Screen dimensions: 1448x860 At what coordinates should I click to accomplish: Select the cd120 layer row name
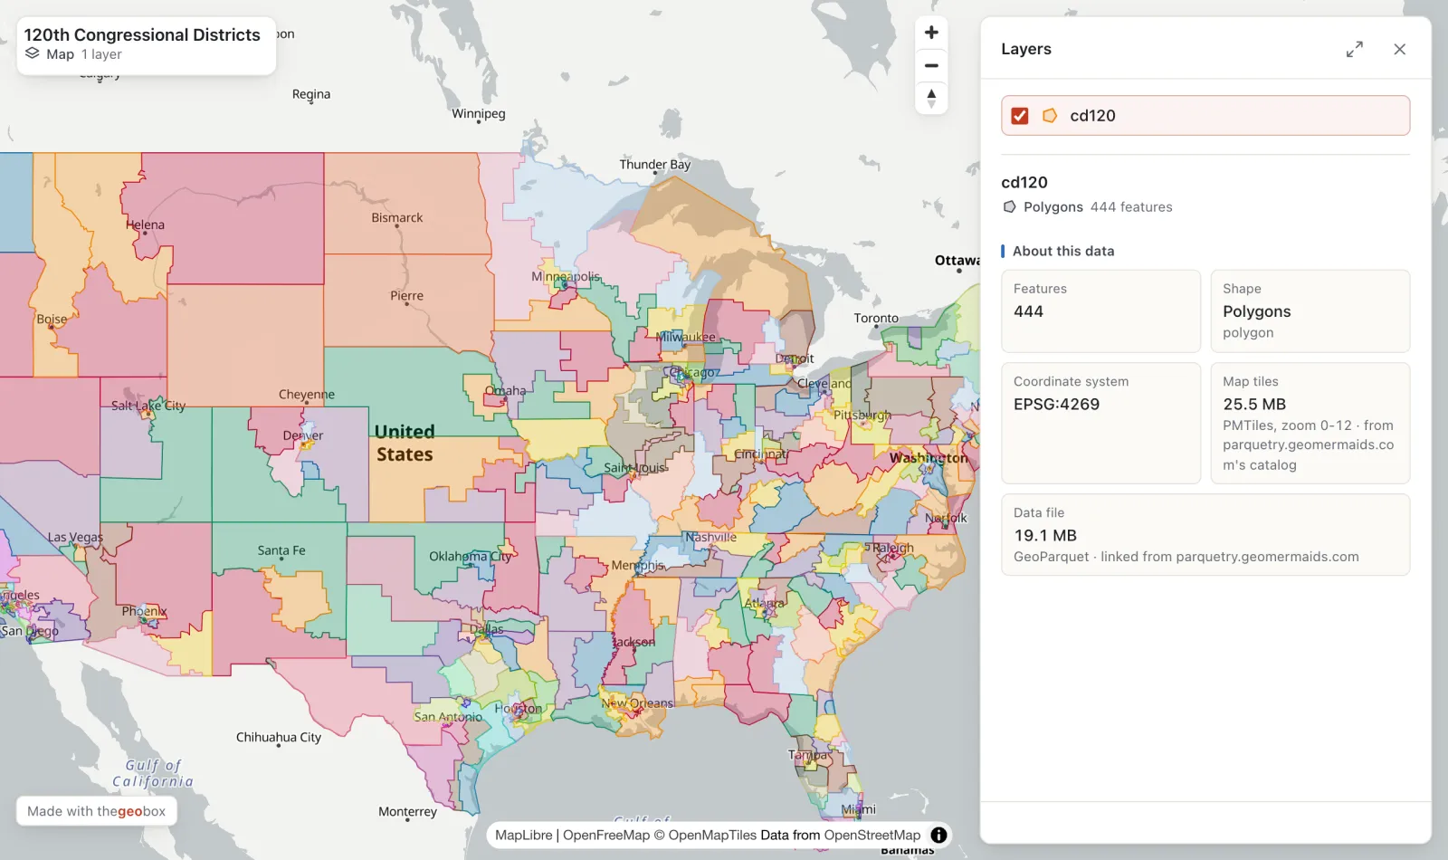pyautogui.click(x=1092, y=116)
